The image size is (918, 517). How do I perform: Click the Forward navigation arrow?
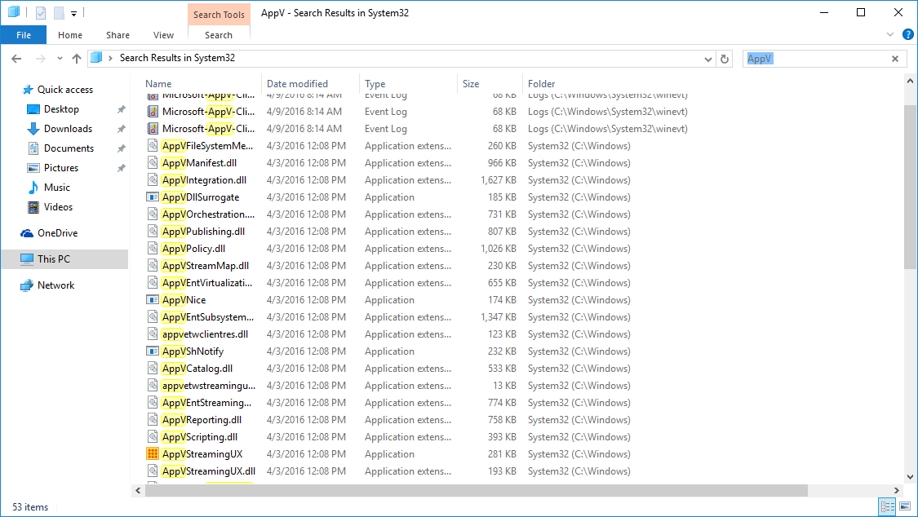click(41, 59)
